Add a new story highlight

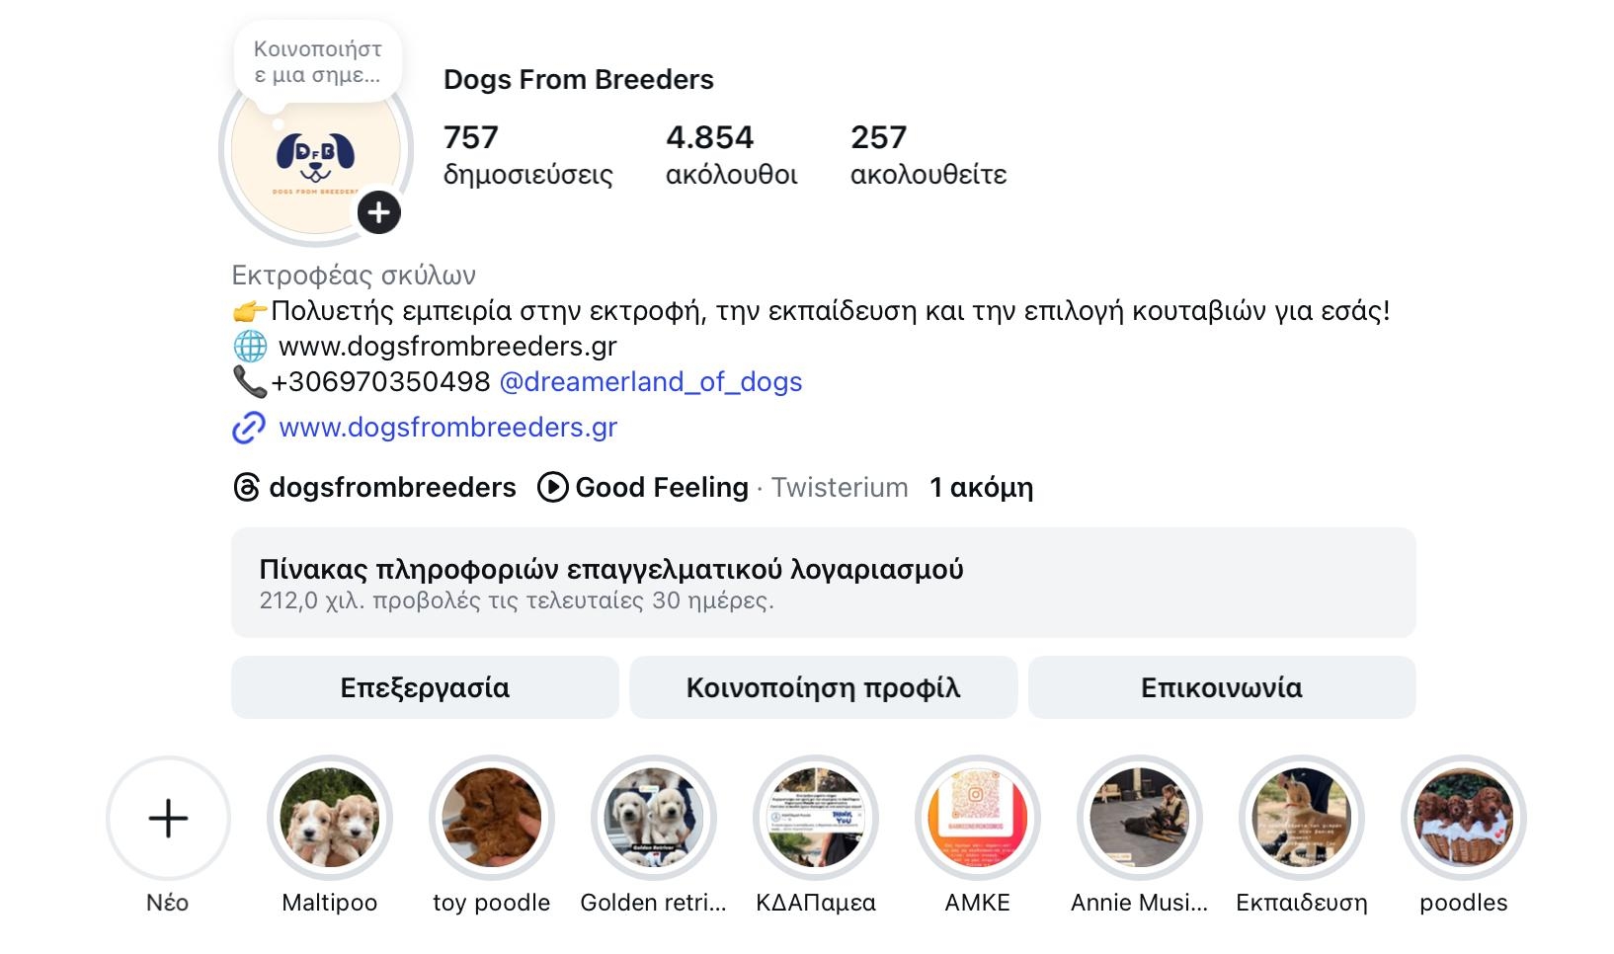168,818
